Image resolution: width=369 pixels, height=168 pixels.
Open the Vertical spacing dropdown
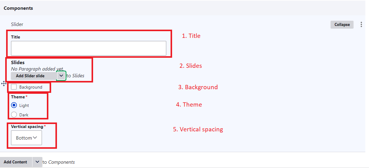[26, 138]
